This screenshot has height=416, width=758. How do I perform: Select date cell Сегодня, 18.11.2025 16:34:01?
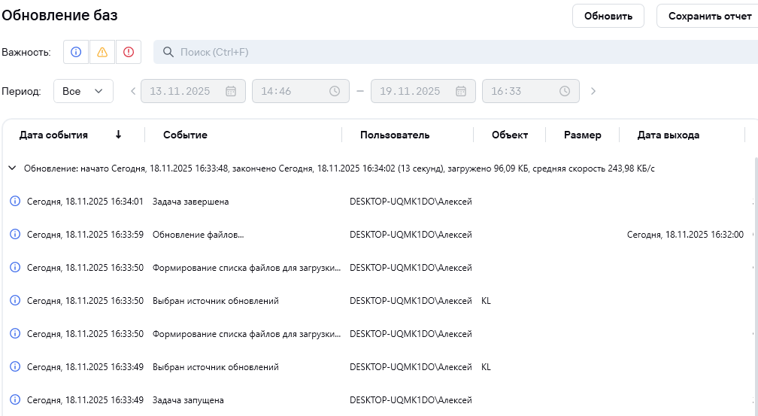85,202
